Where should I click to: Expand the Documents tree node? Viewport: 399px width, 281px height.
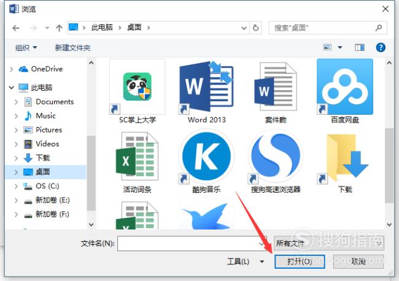[x=17, y=102]
